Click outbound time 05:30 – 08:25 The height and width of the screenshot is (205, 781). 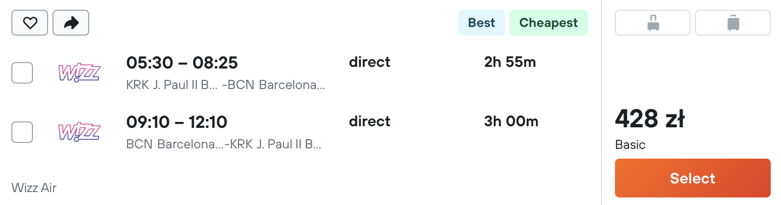coord(182,63)
